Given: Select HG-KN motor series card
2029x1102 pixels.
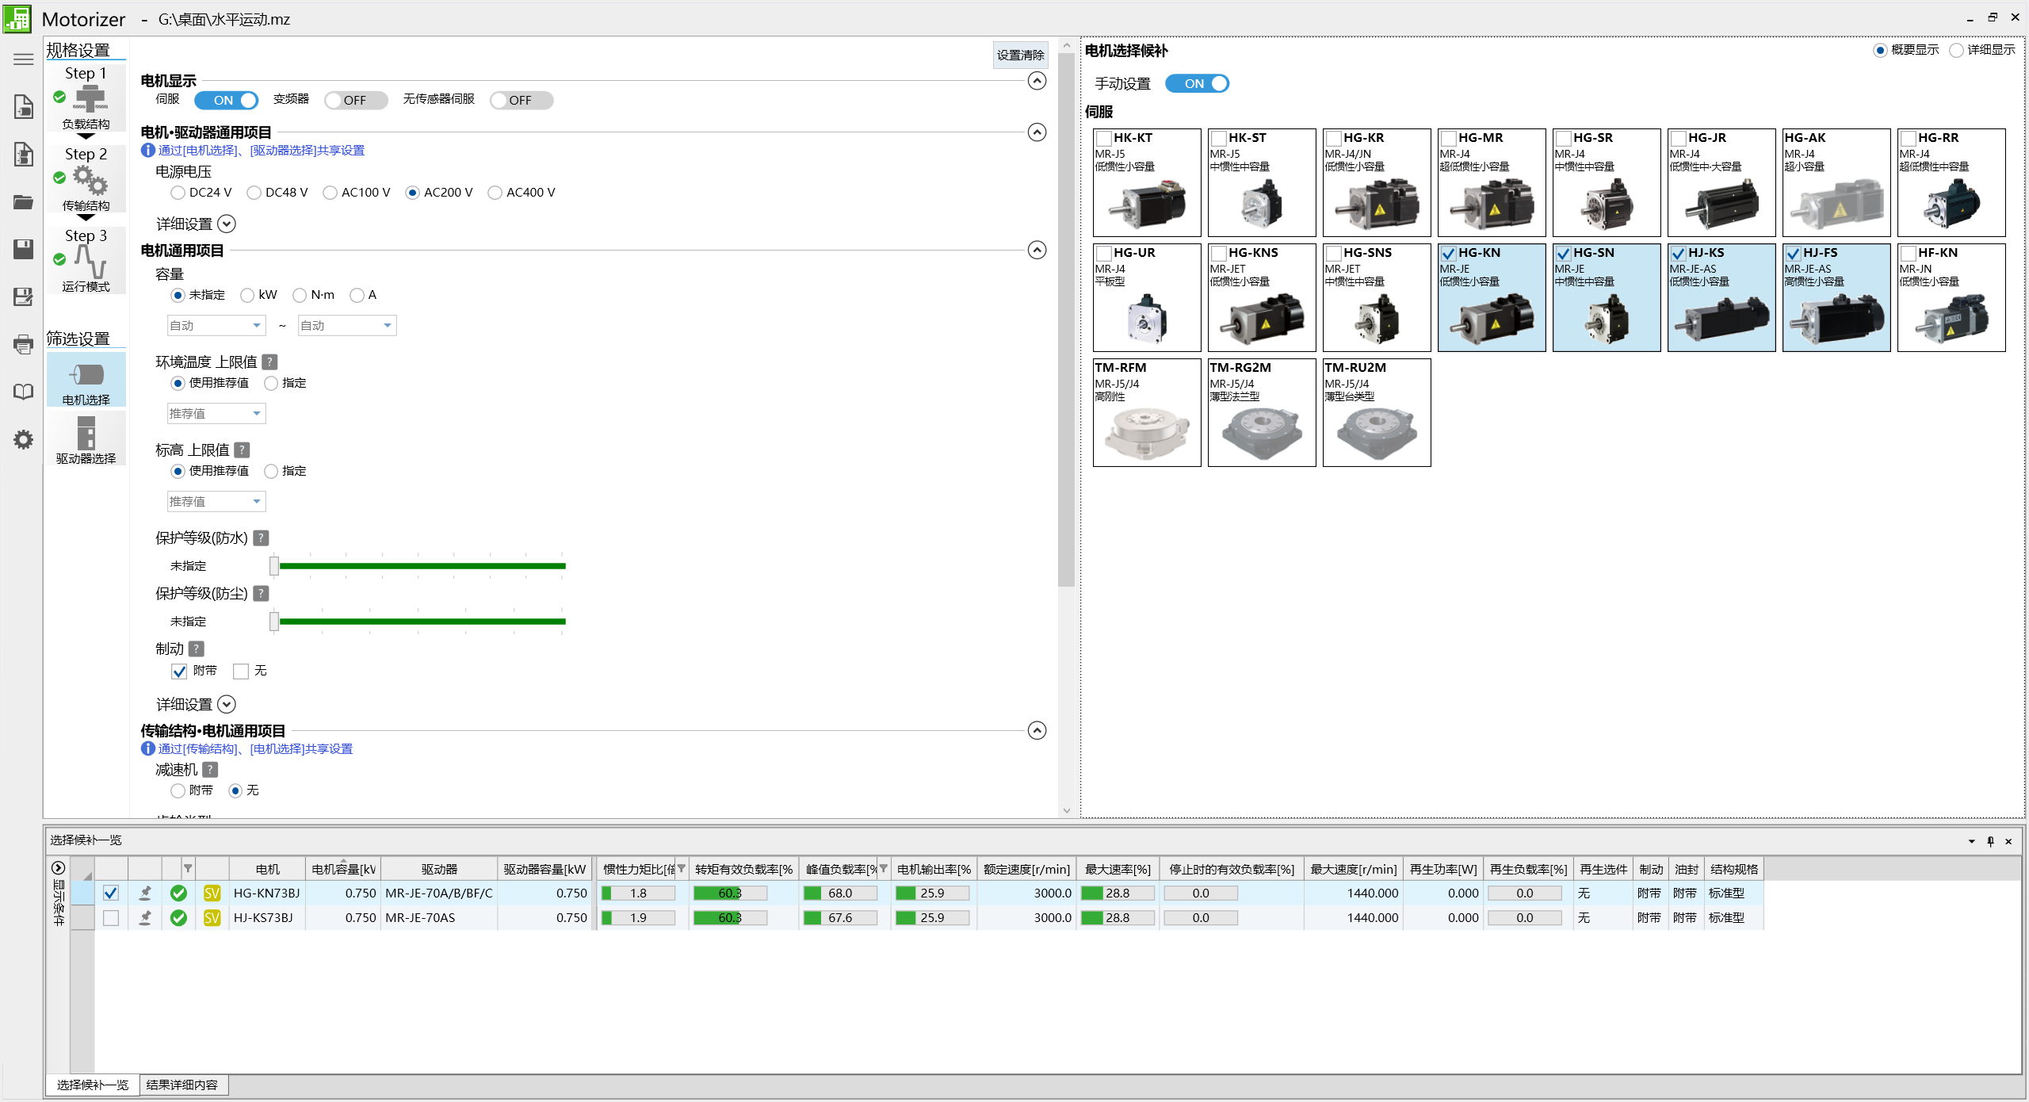Looking at the screenshot, I should (x=1491, y=297).
